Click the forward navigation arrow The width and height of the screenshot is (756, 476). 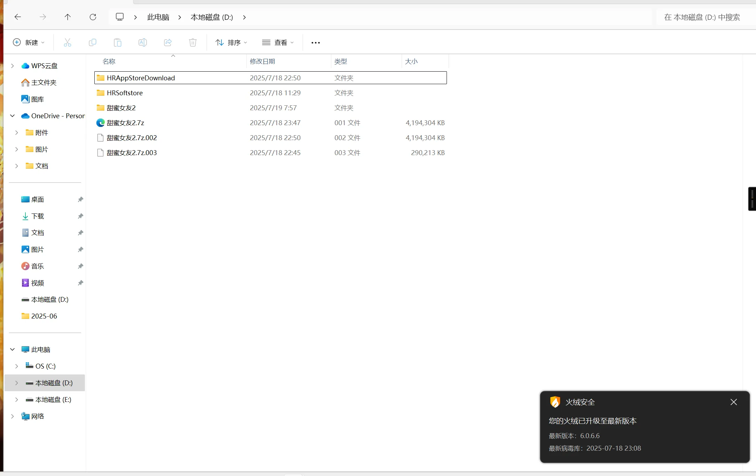(x=43, y=17)
